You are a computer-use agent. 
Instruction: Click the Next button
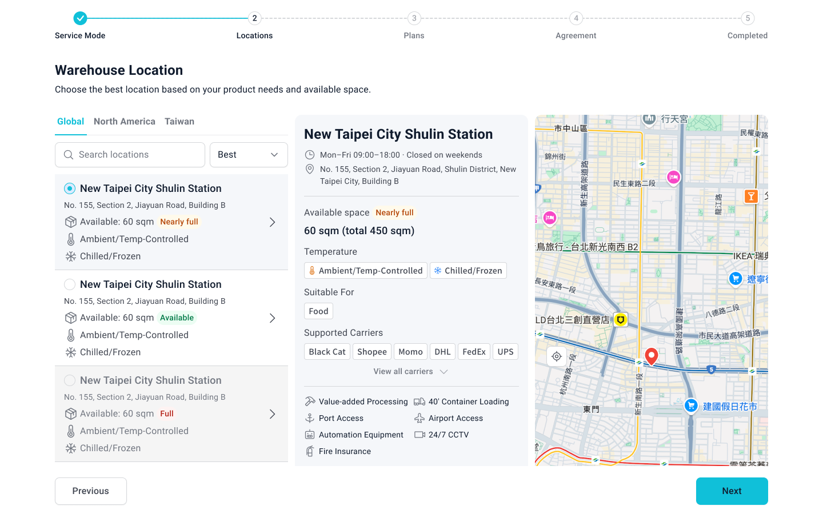pos(732,491)
